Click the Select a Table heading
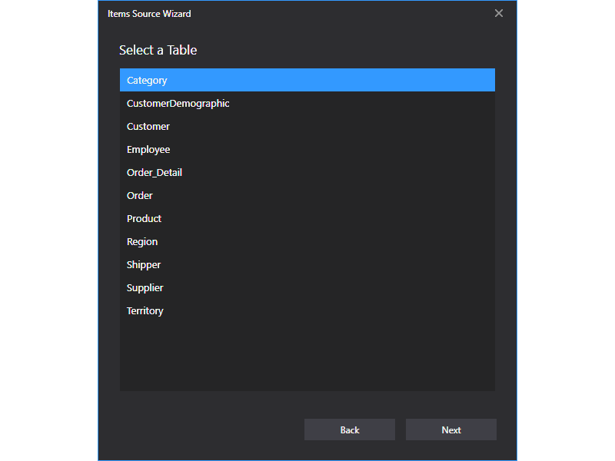 (158, 50)
